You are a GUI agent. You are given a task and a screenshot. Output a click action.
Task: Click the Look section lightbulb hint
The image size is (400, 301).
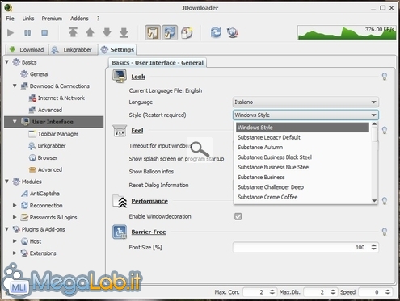[x=385, y=77]
